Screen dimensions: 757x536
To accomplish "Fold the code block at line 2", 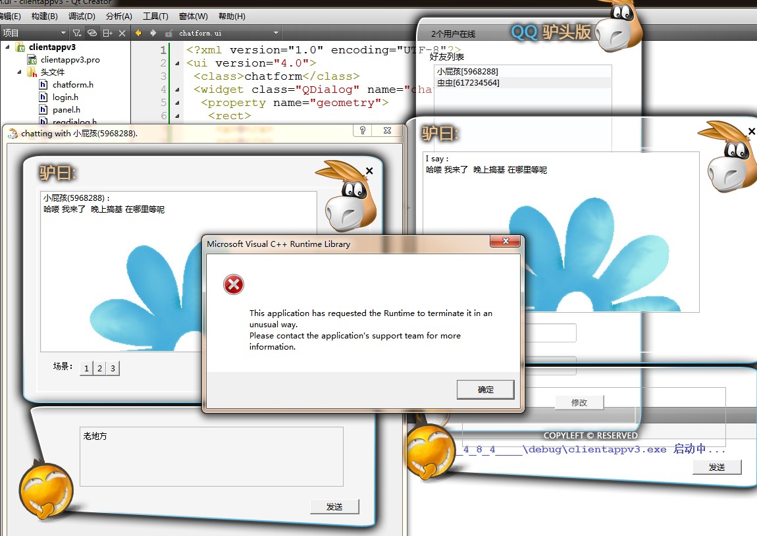I will pos(177,63).
